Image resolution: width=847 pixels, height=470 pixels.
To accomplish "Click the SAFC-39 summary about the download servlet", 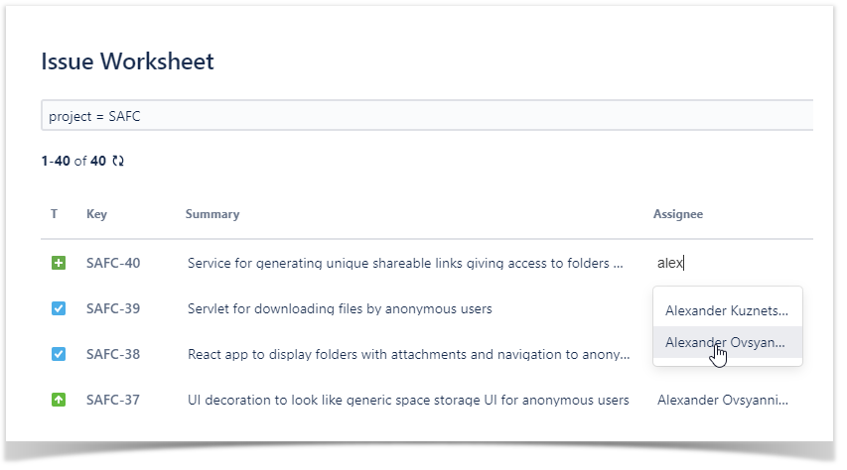I will click(x=340, y=308).
